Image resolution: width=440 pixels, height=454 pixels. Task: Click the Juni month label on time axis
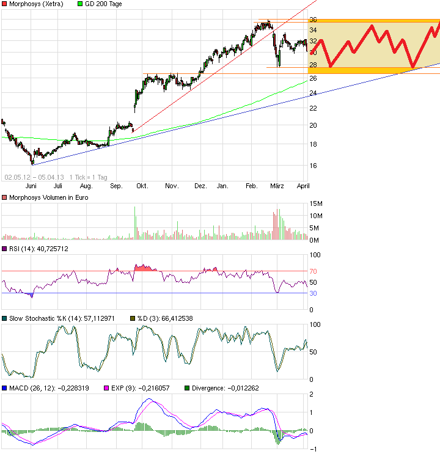pyautogui.click(x=32, y=186)
